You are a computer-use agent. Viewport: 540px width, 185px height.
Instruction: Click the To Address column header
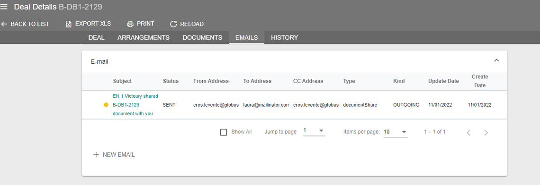click(257, 81)
